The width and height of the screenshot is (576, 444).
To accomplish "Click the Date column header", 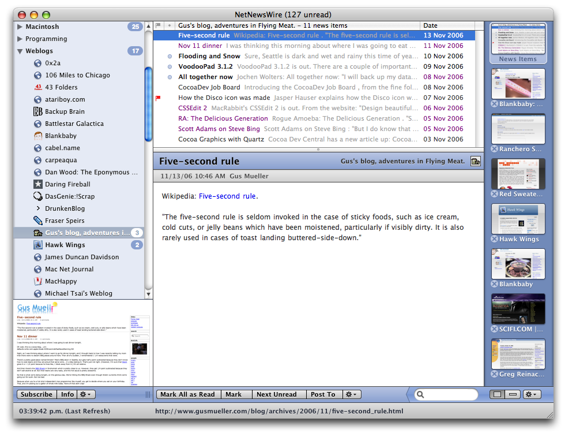I will coord(447,25).
